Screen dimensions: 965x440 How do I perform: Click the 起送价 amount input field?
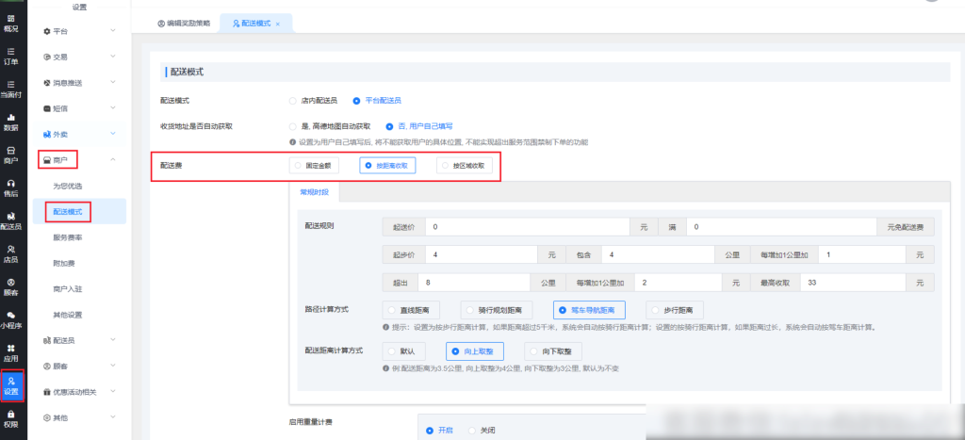(526, 226)
